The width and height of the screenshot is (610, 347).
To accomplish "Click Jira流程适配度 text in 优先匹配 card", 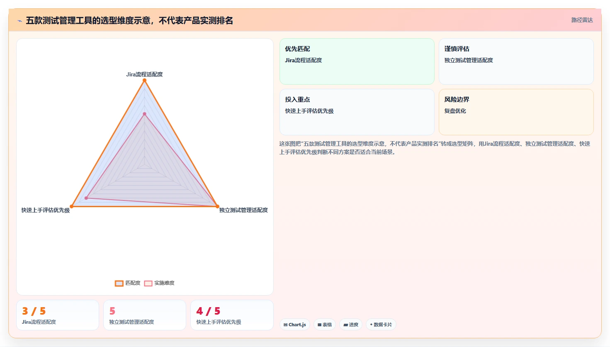I will click(304, 60).
